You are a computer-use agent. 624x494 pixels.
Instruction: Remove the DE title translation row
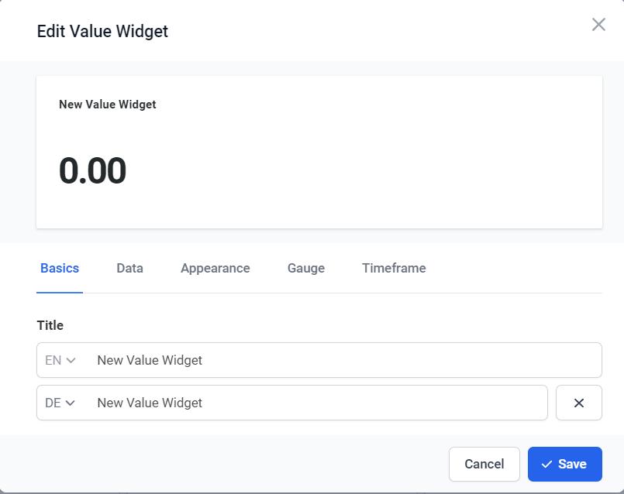[x=578, y=403]
